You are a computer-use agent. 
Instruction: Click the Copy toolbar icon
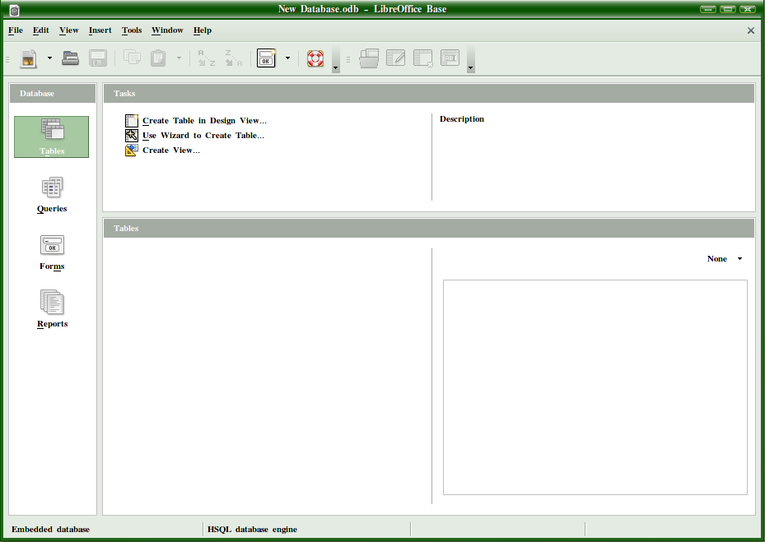132,58
